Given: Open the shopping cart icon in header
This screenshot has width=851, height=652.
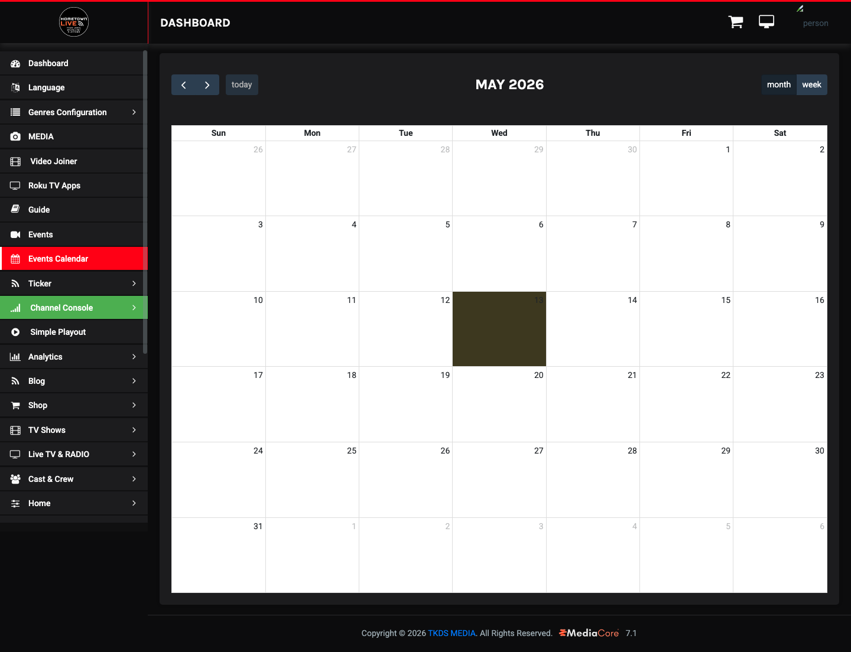Looking at the screenshot, I should click(x=736, y=22).
